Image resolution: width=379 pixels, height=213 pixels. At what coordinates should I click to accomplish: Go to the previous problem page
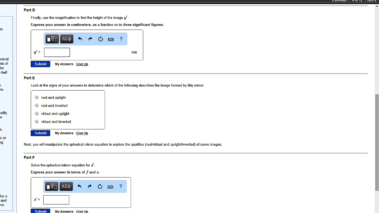coord(339,1)
